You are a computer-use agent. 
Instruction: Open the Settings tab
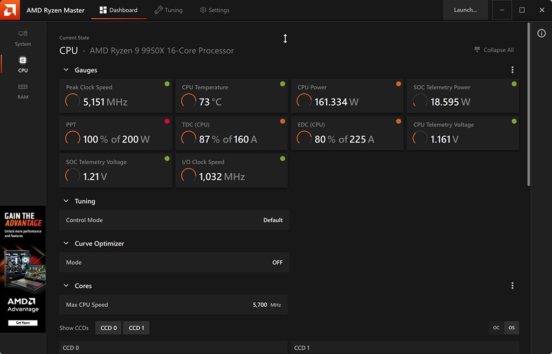click(215, 10)
